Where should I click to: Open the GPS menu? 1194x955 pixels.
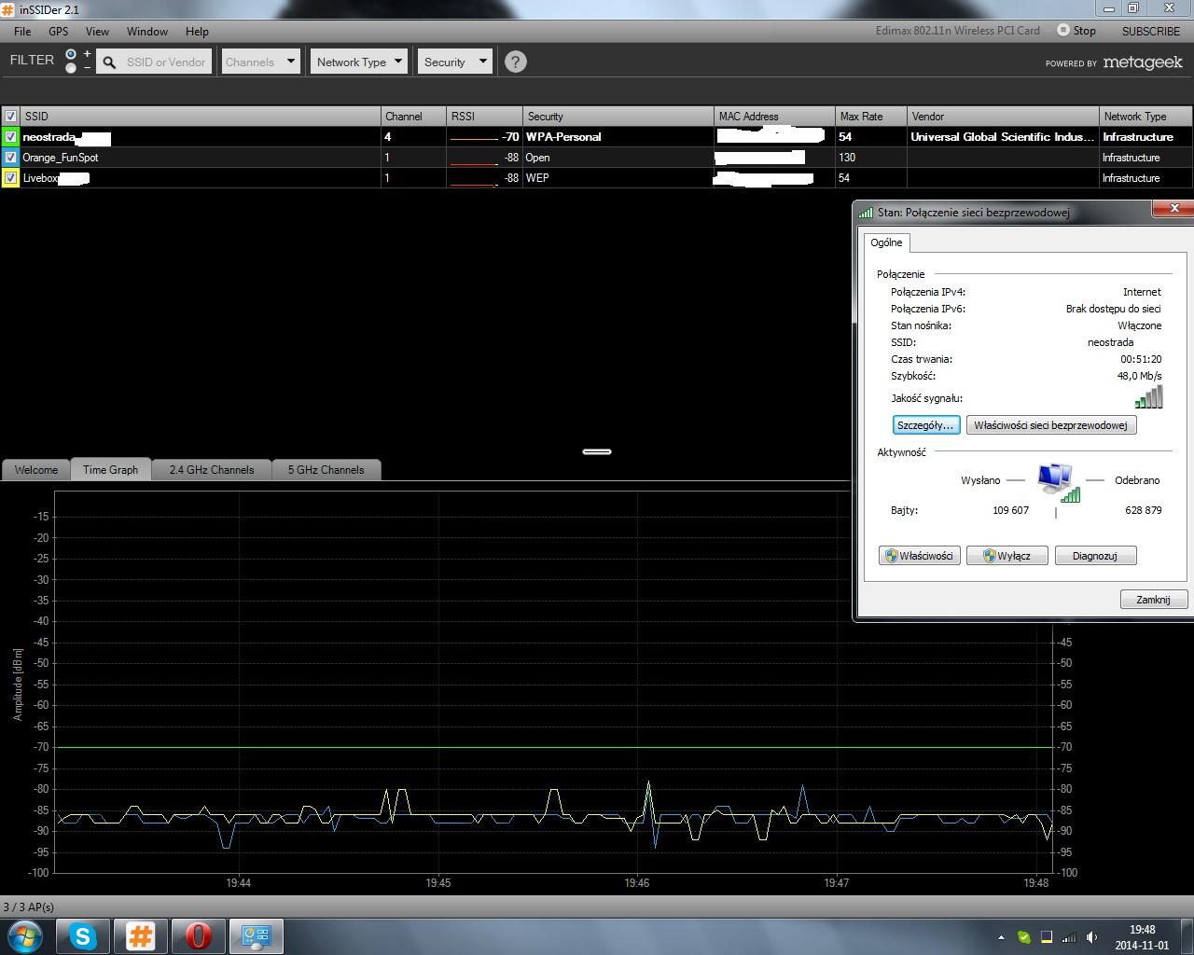coord(59,31)
